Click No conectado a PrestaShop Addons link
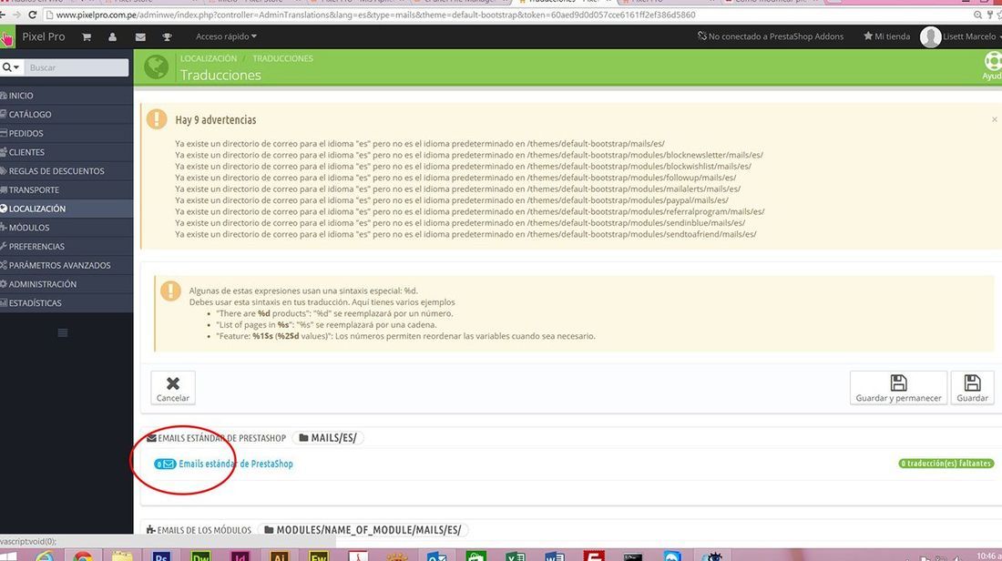Screen dimensions: 1002x561 (770, 36)
